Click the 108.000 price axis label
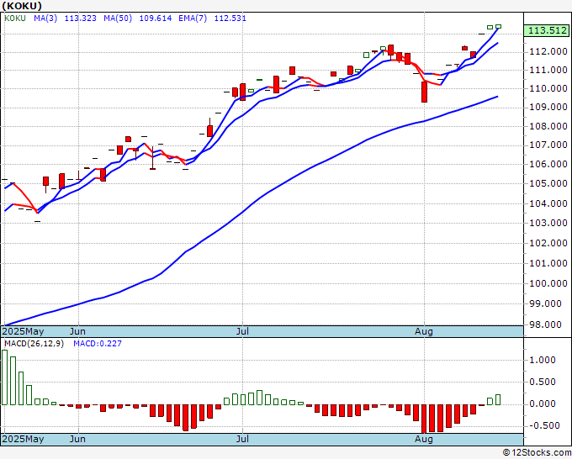The width and height of the screenshot is (572, 459). click(x=548, y=126)
